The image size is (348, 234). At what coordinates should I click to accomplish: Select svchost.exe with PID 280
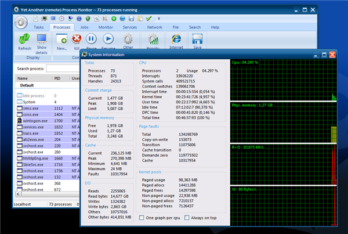pyautogui.click(x=48, y=152)
